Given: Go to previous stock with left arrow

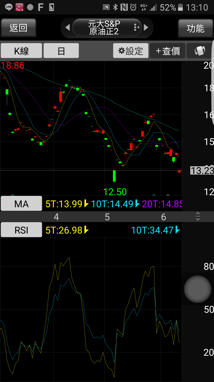Looking at the screenshot, I should click(x=67, y=28).
